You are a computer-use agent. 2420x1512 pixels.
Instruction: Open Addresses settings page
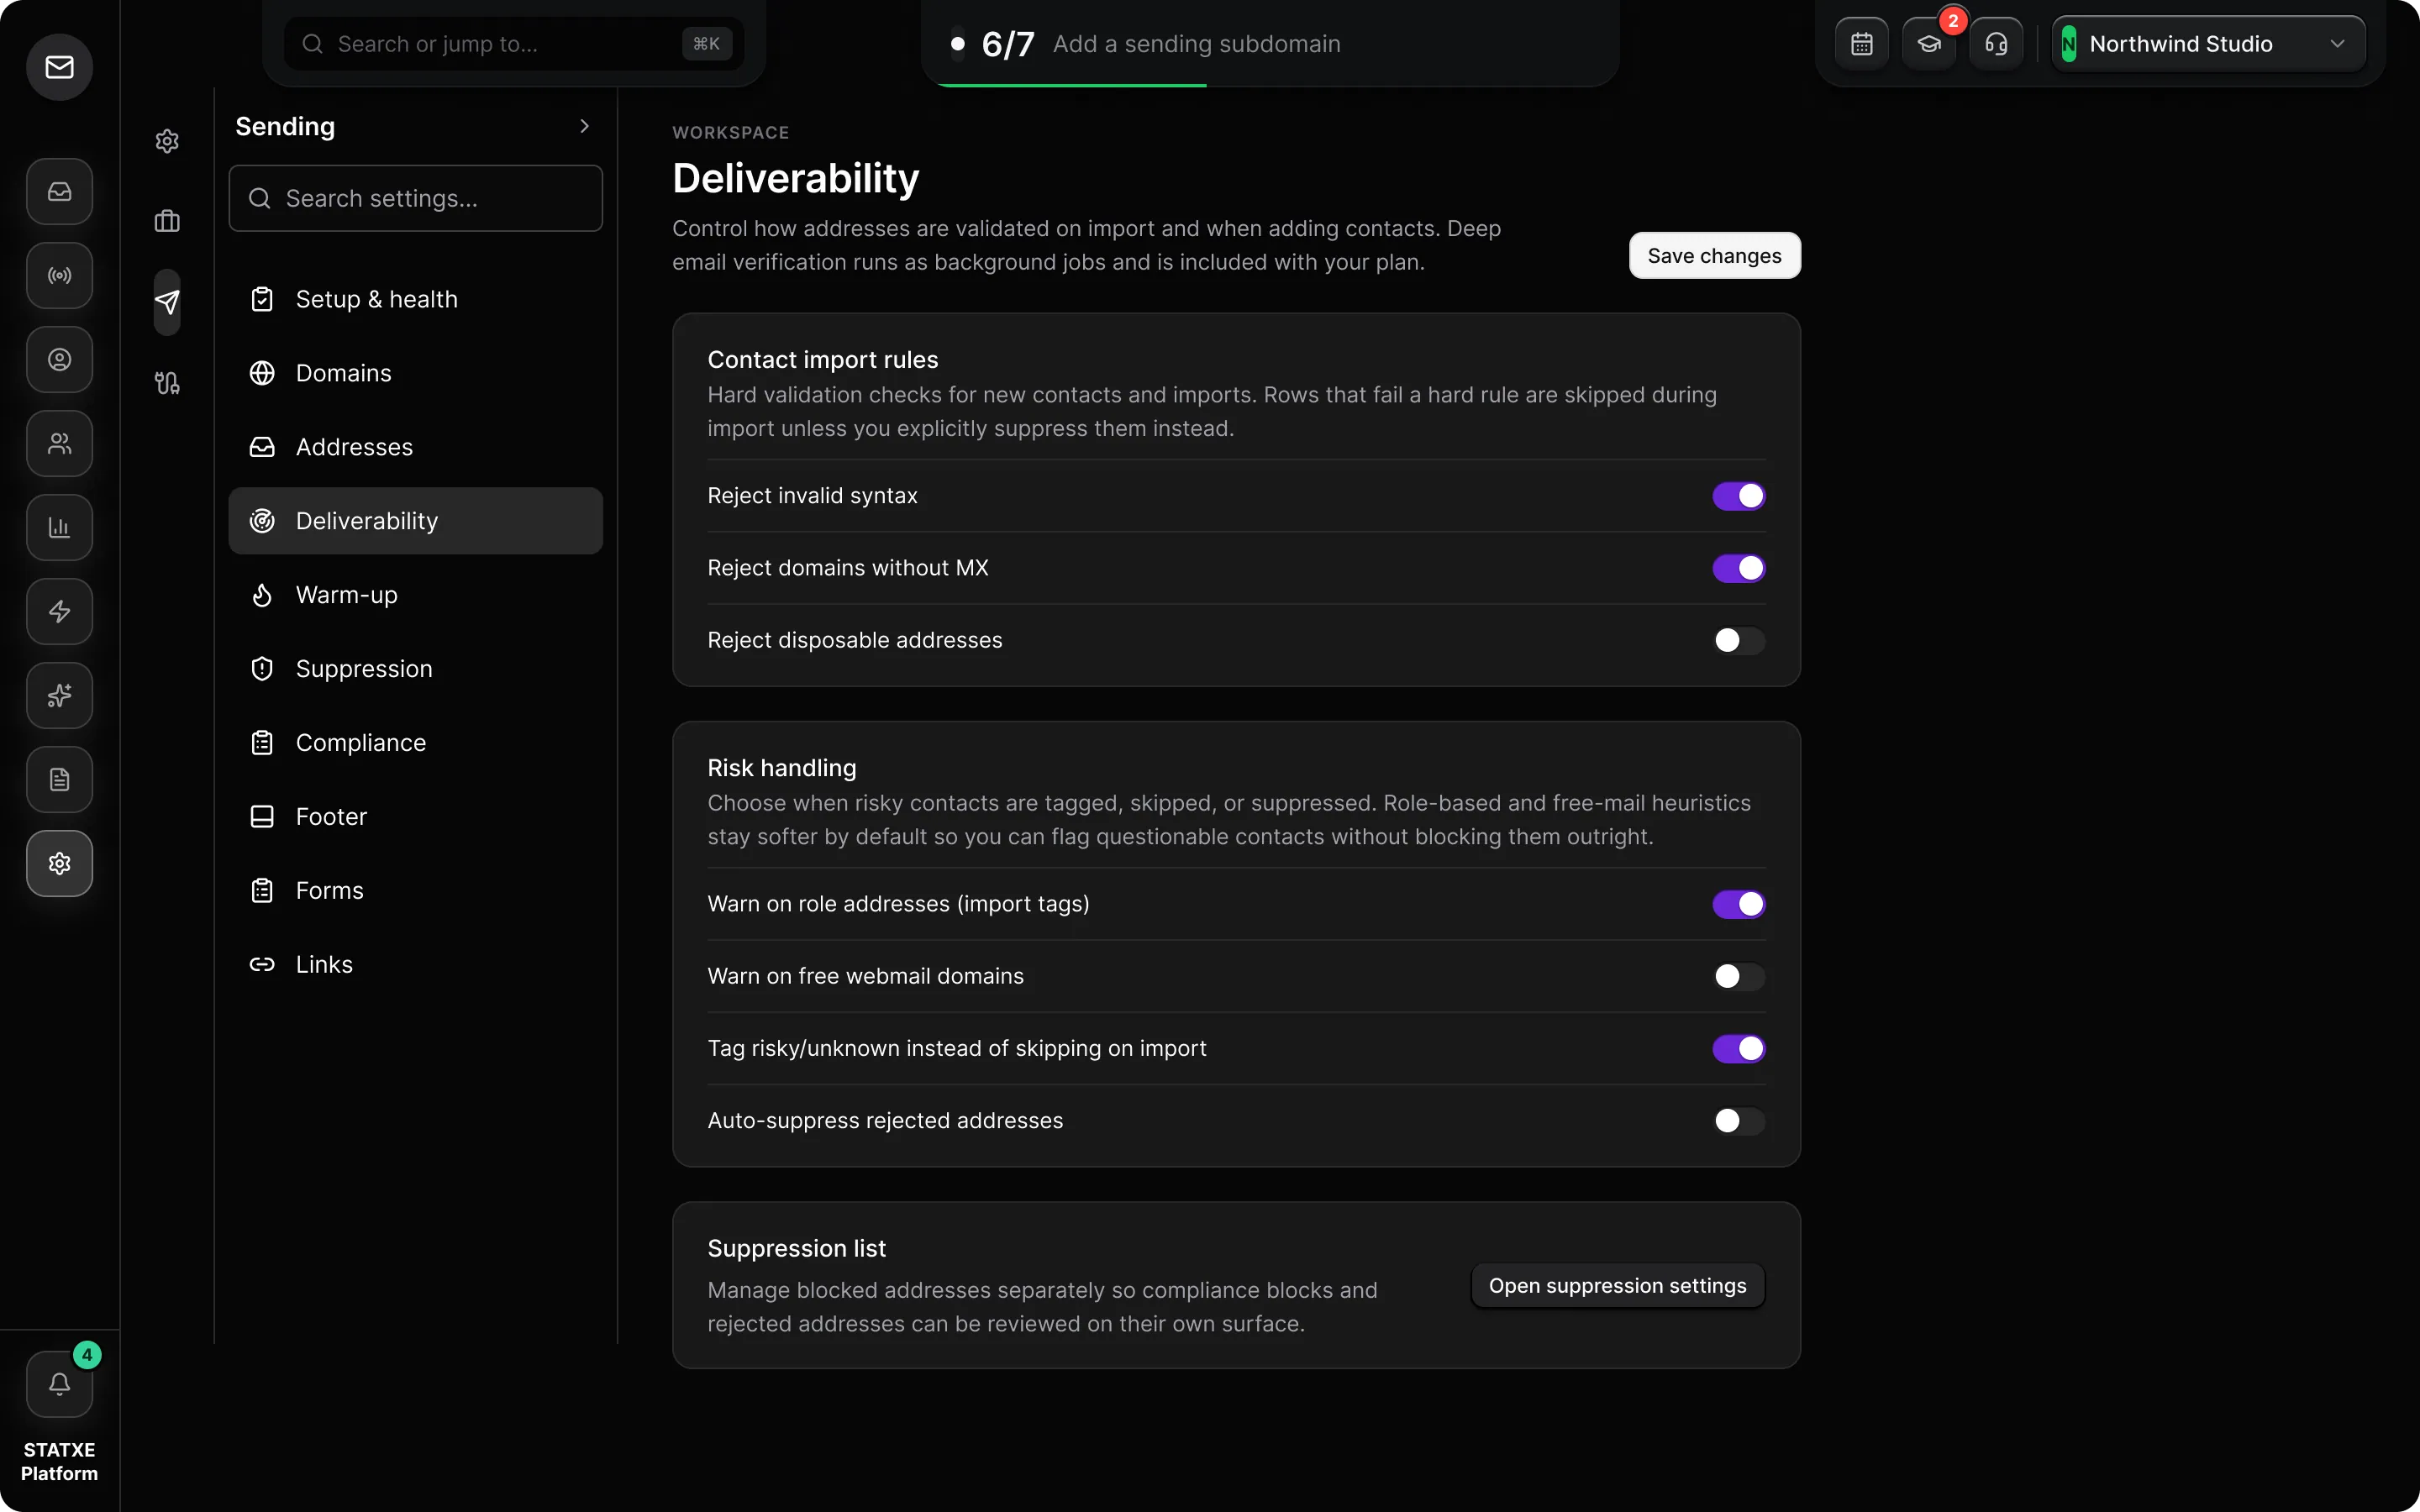[415, 447]
